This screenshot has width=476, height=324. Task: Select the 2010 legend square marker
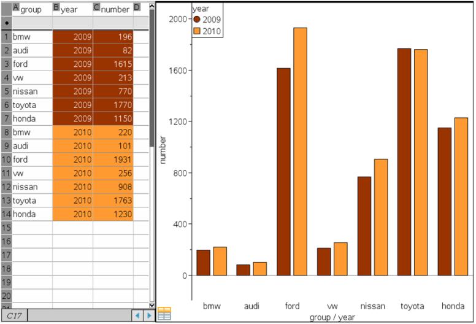tap(197, 31)
